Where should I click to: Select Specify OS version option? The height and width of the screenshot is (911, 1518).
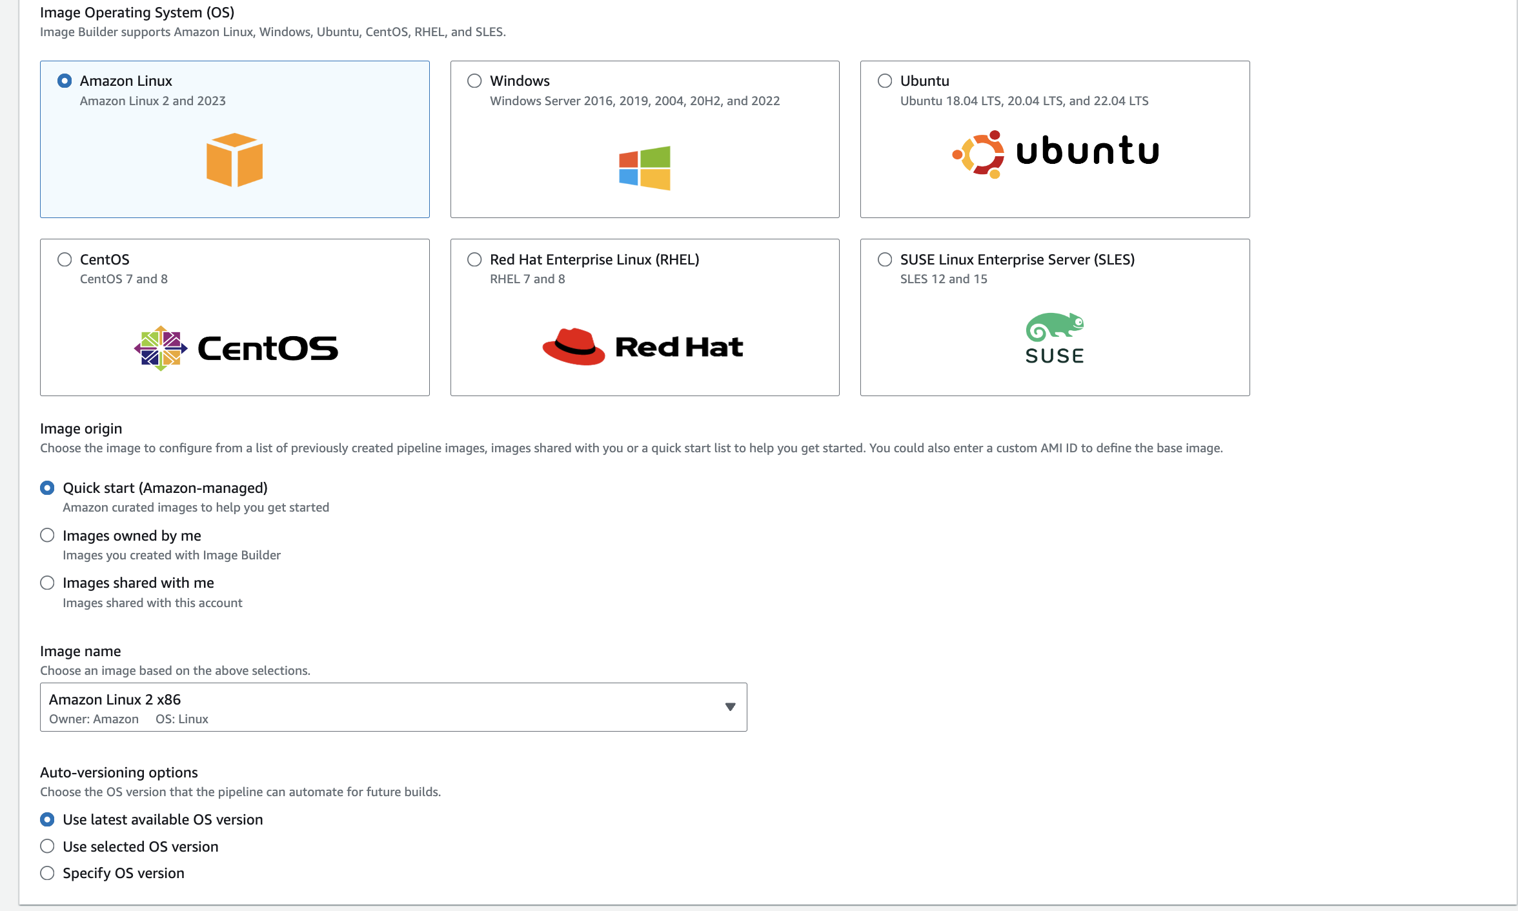[47, 874]
